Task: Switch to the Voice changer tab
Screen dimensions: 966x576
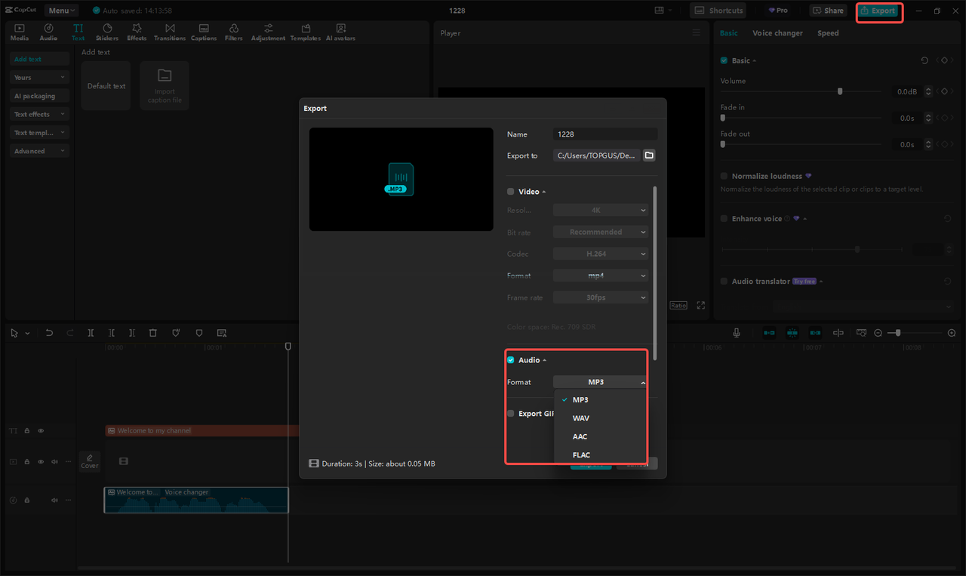Action: point(777,32)
